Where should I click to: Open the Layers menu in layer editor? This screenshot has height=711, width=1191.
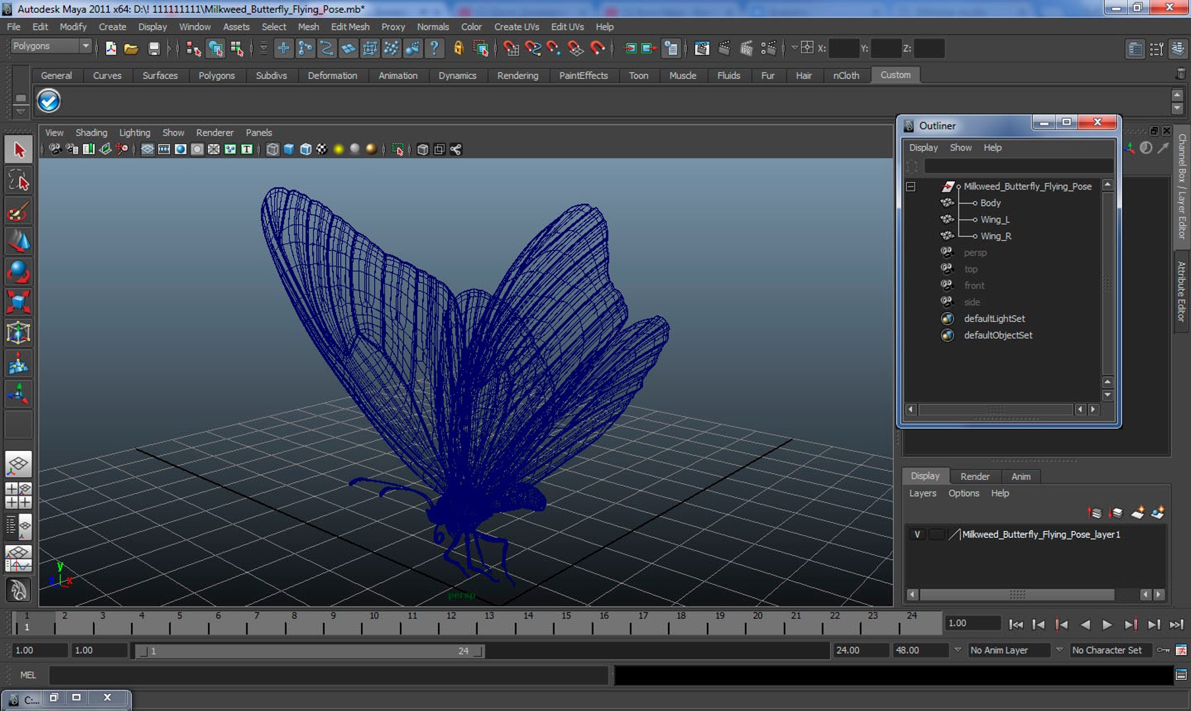tap(922, 494)
